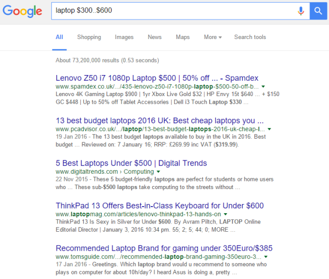Click the www.tomsguide.com green URL
The image size is (329, 279).
tap(158, 257)
